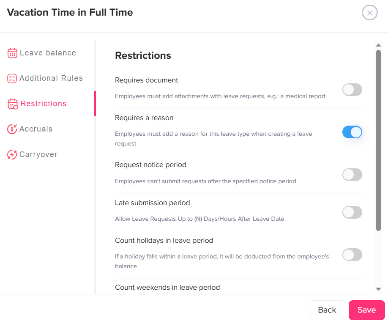Go to the Accruals section
Screen dimensions: 388x324
(36, 129)
